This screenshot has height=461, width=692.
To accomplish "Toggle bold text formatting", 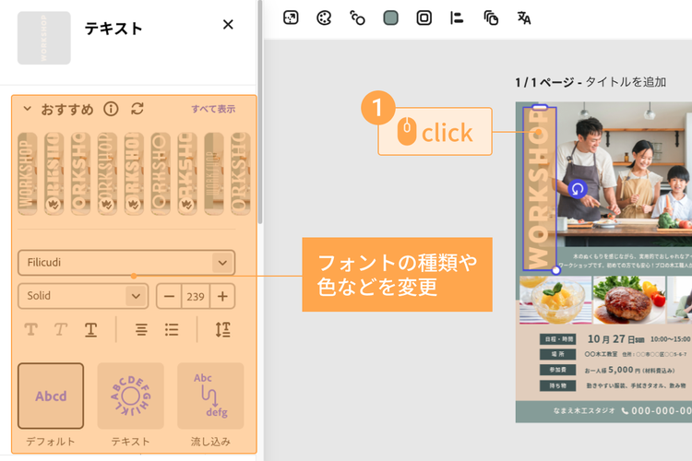I will pos(30,329).
